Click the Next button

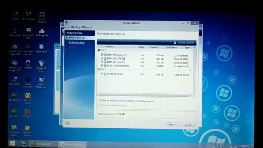pyautogui.click(x=172, y=125)
